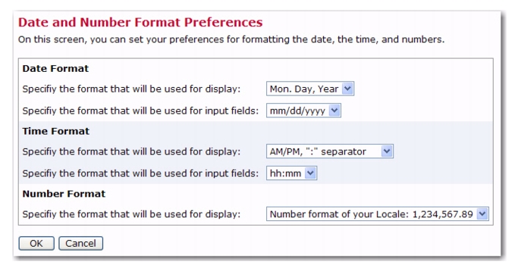Confirm preferences with the OK button
The image size is (518, 274).
[36, 243]
